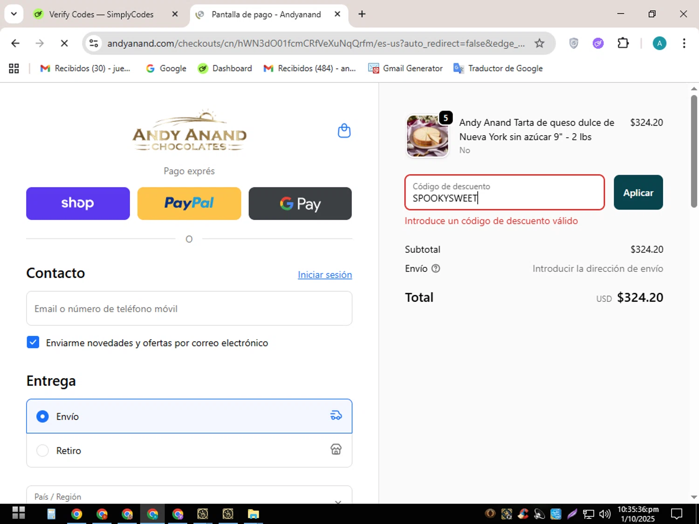
Task: Switch to Pantalla de pago tab
Action: [x=269, y=14]
